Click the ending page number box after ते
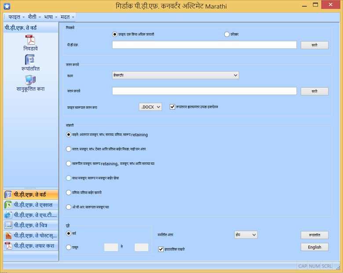This screenshot has width=343, height=273. (x=141, y=247)
